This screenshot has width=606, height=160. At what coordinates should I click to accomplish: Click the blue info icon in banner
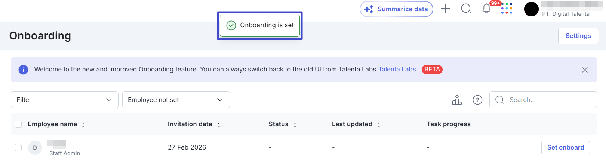pyautogui.click(x=23, y=70)
